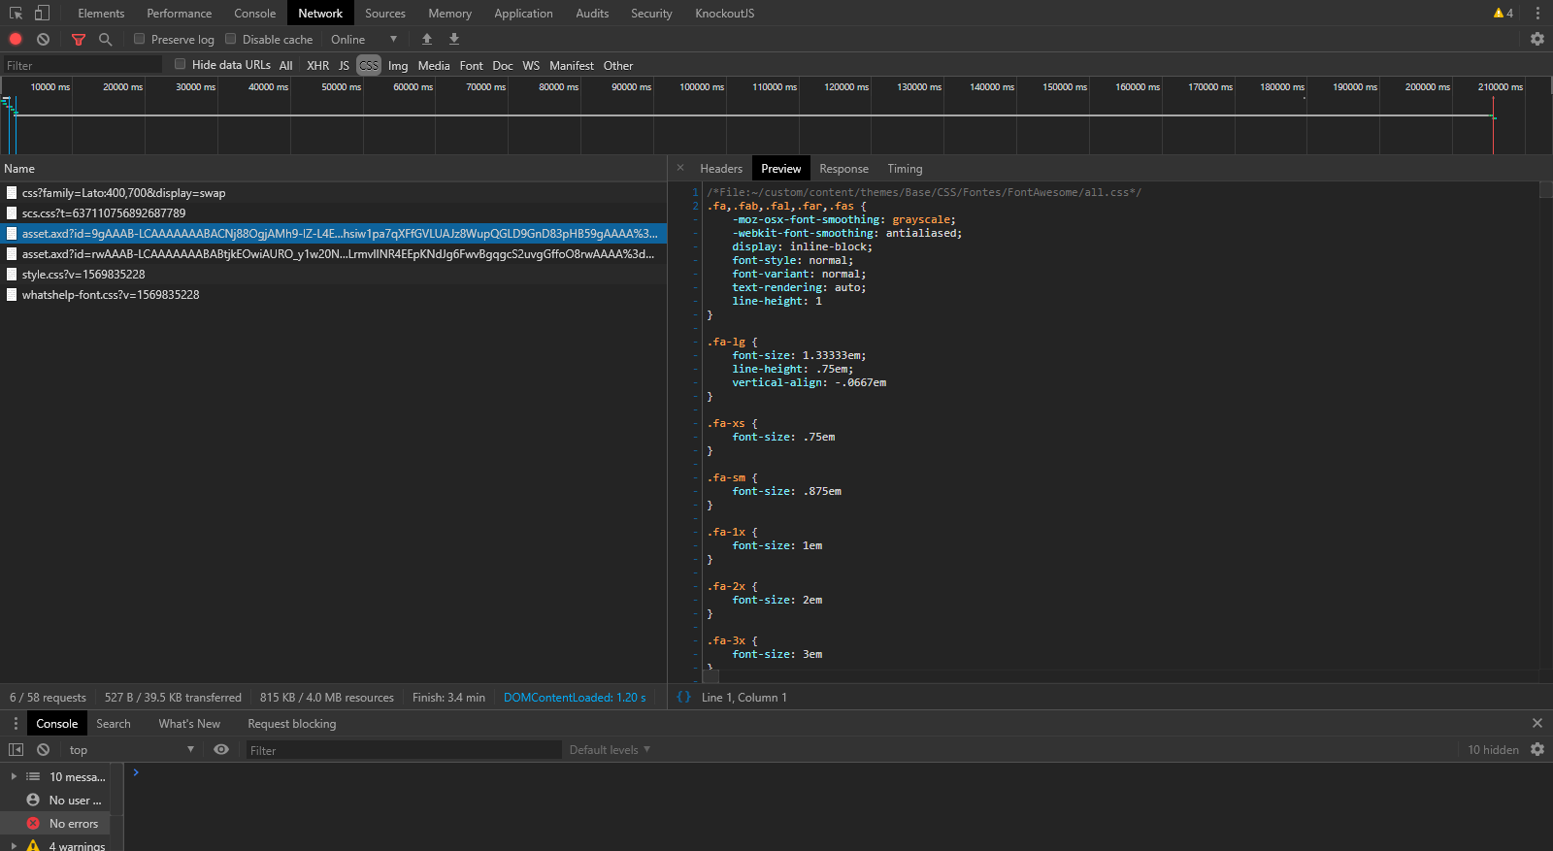Activate the inspect element picker icon
The image size is (1553, 851).
tap(16, 13)
